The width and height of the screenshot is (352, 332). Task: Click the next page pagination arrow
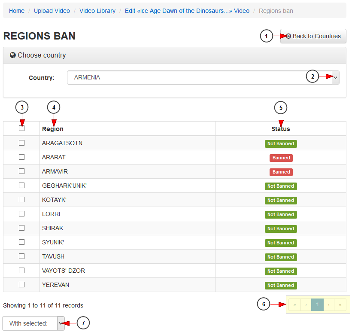pos(329,305)
